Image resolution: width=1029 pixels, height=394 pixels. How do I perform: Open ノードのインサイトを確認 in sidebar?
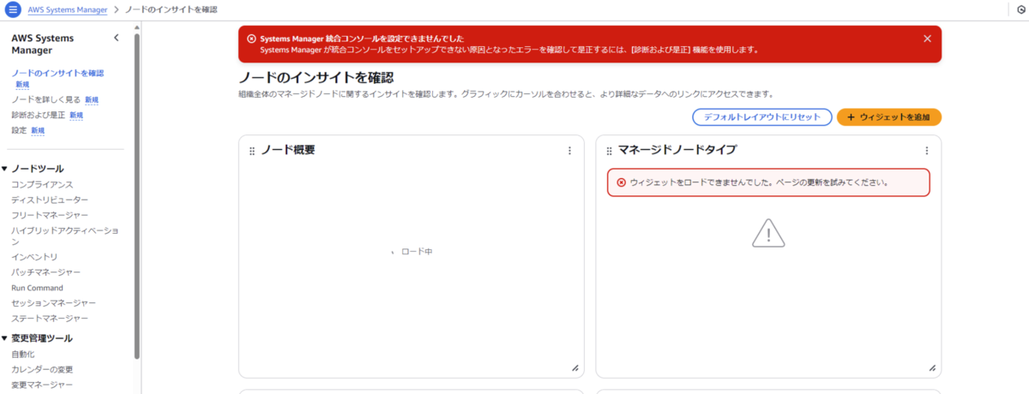(57, 73)
